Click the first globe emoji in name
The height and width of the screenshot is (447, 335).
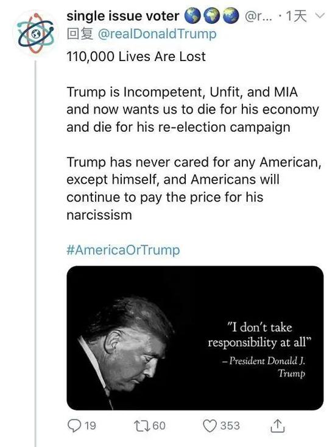point(193,16)
